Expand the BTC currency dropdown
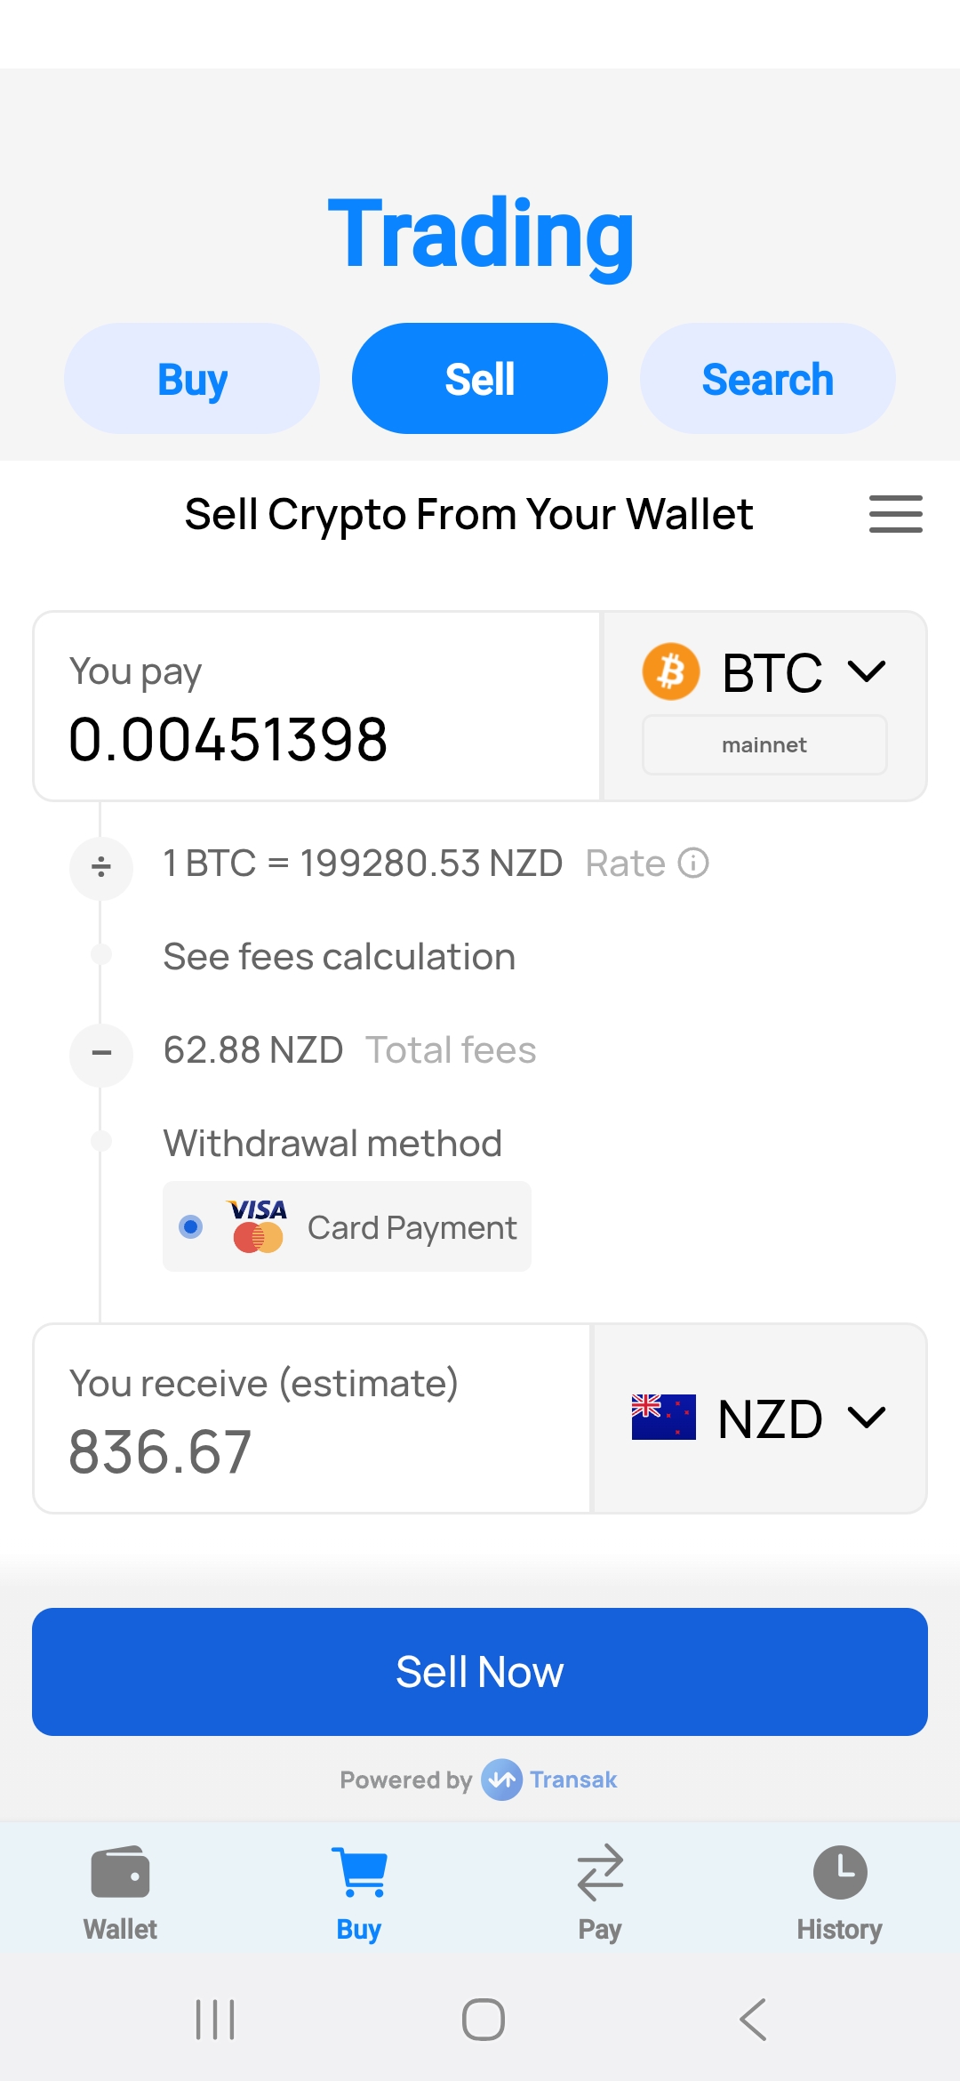Screen dimensions: 960x2081 point(867,671)
